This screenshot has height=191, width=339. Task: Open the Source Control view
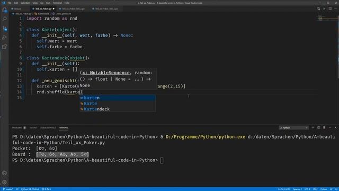pyautogui.click(x=4, y=28)
